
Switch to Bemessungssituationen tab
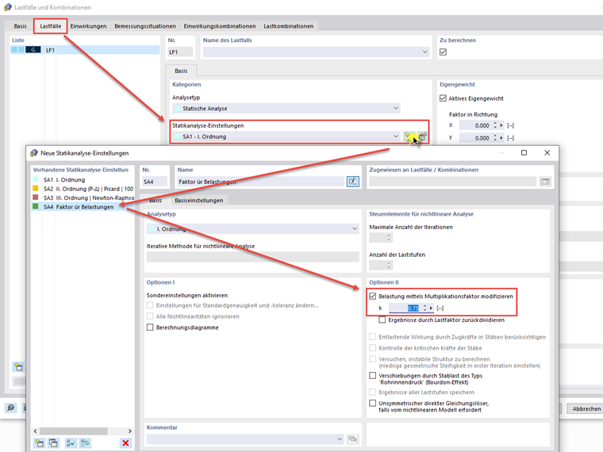pos(145,26)
